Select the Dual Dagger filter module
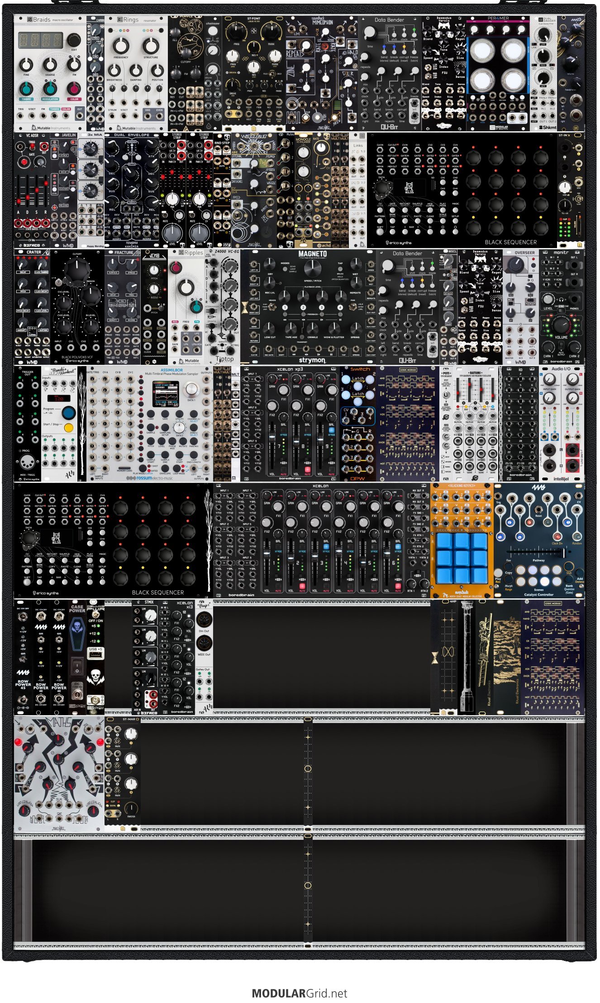 coord(543,73)
